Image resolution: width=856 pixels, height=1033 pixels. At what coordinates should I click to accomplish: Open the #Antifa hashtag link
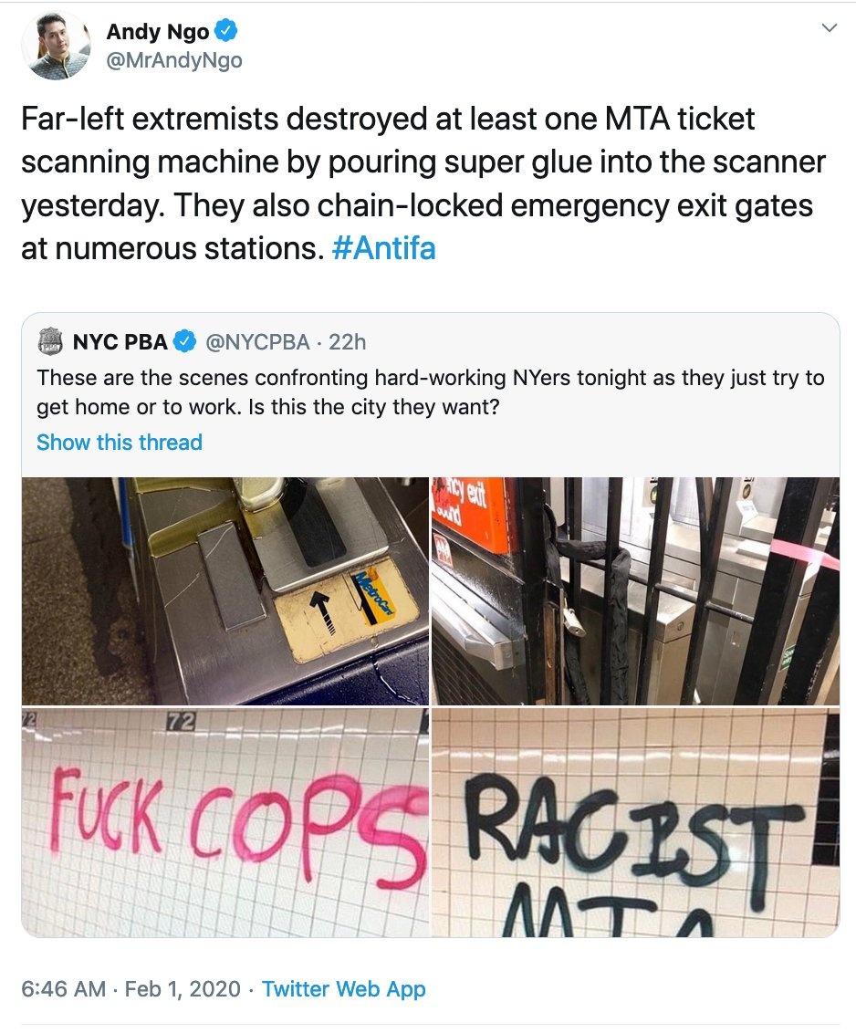[383, 249]
